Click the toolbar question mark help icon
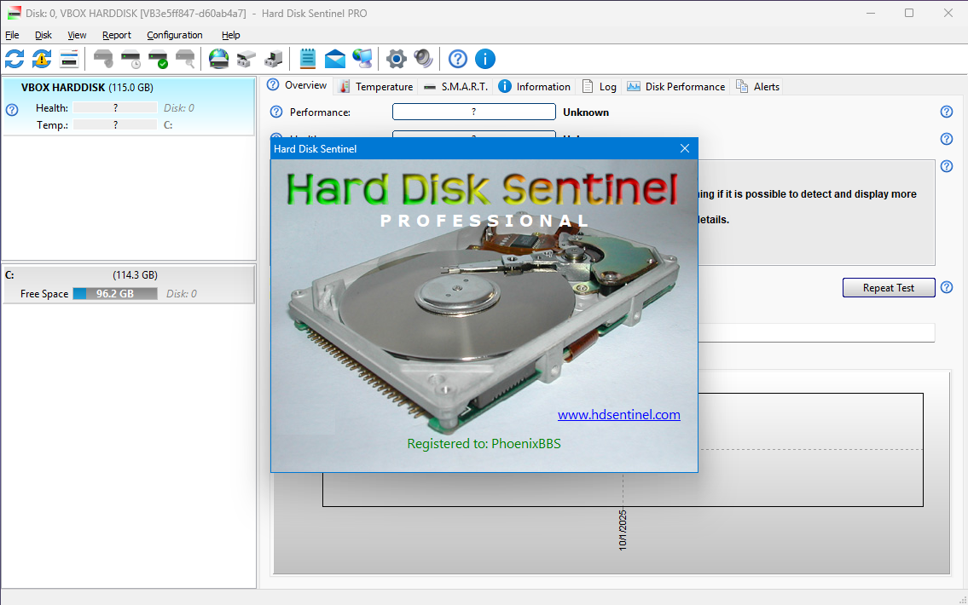 pyautogui.click(x=458, y=59)
